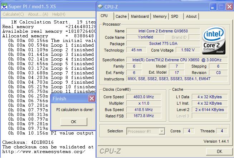Click the Instructions field listing MMX, SSE
This screenshot has width=234, height=158.
pos(177,79)
